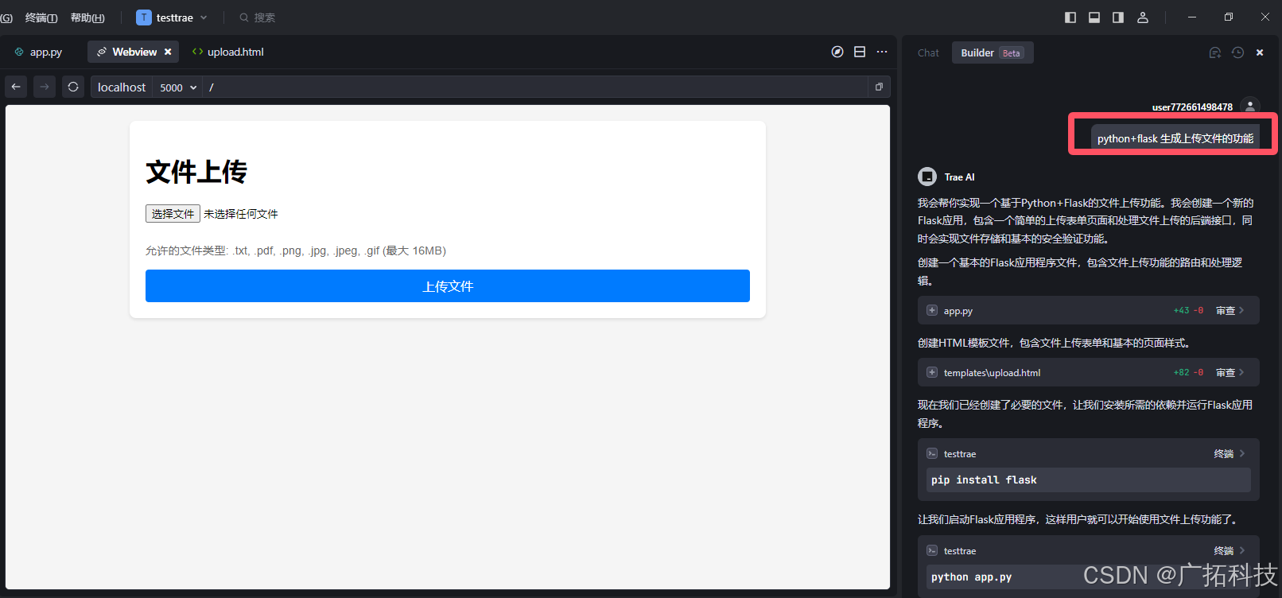This screenshot has width=1282, height=598.
Task: Click the allowed file types hint text
Action: (x=296, y=250)
